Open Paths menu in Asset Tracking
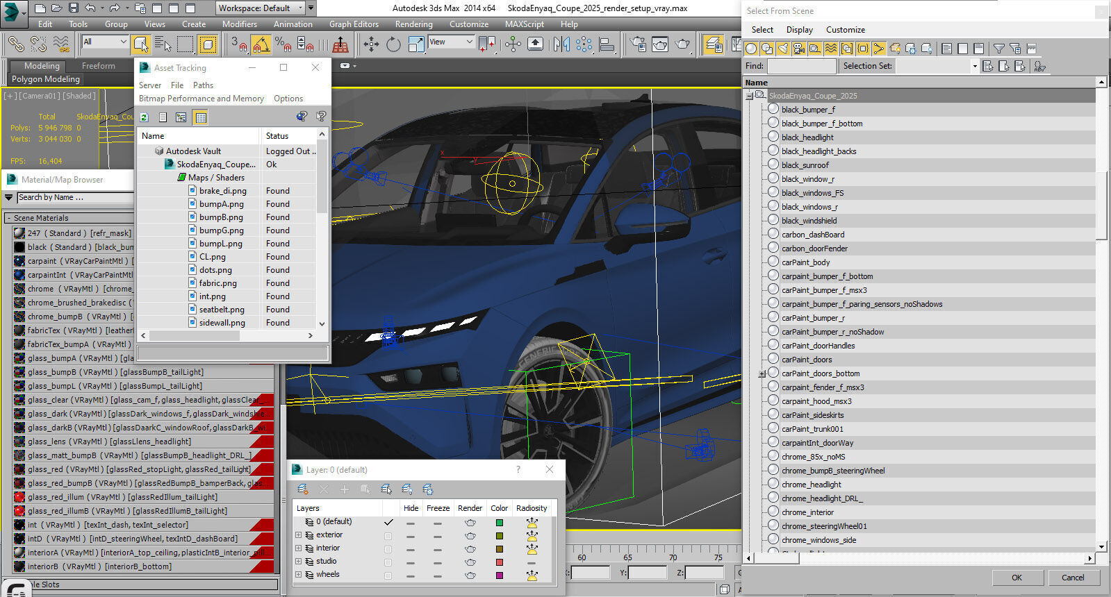 tap(203, 85)
